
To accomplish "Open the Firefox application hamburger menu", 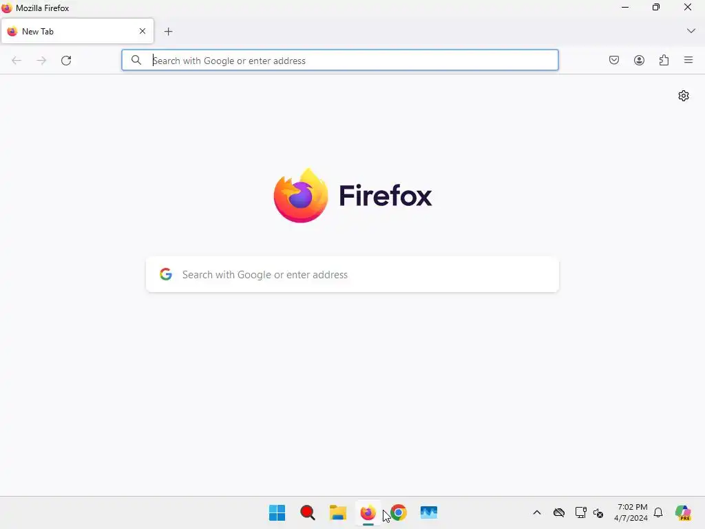I will click(x=688, y=60).
